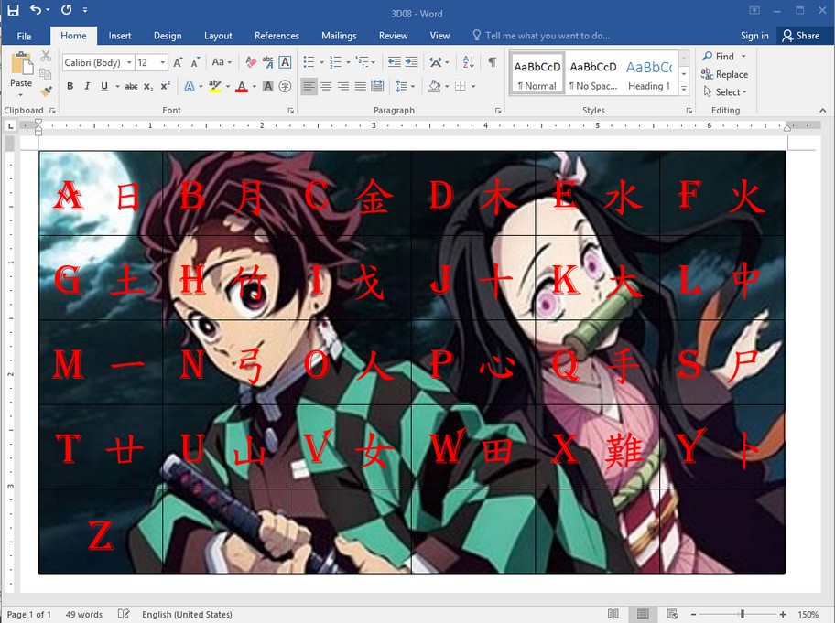Sort the selected text alphabetically
This screenshot has width=835, height=623.
(x=468, y=62)
